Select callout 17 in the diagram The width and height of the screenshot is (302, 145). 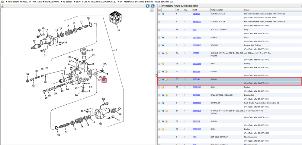tap(47, 30)
